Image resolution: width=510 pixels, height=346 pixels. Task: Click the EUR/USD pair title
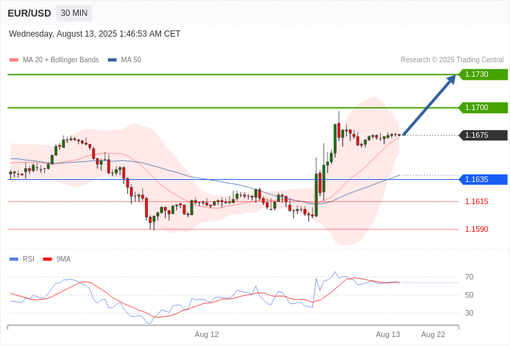[29, 13]
